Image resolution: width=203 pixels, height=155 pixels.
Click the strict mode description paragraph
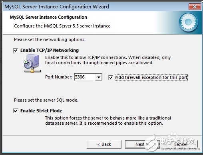[108, 121]
